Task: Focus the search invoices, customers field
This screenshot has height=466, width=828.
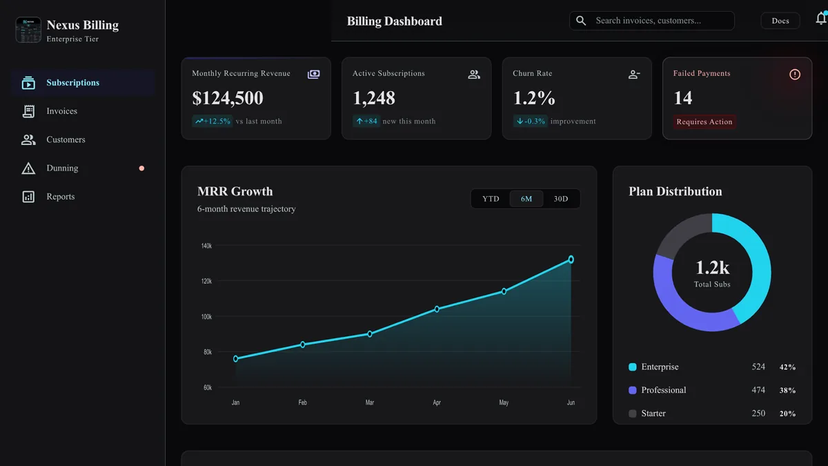Action: click(652, 21)
